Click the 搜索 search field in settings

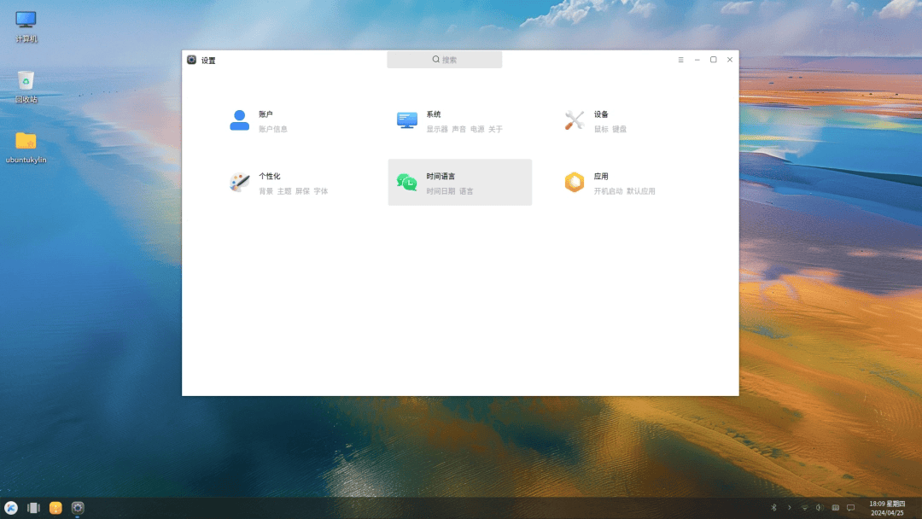click(444, 60)
